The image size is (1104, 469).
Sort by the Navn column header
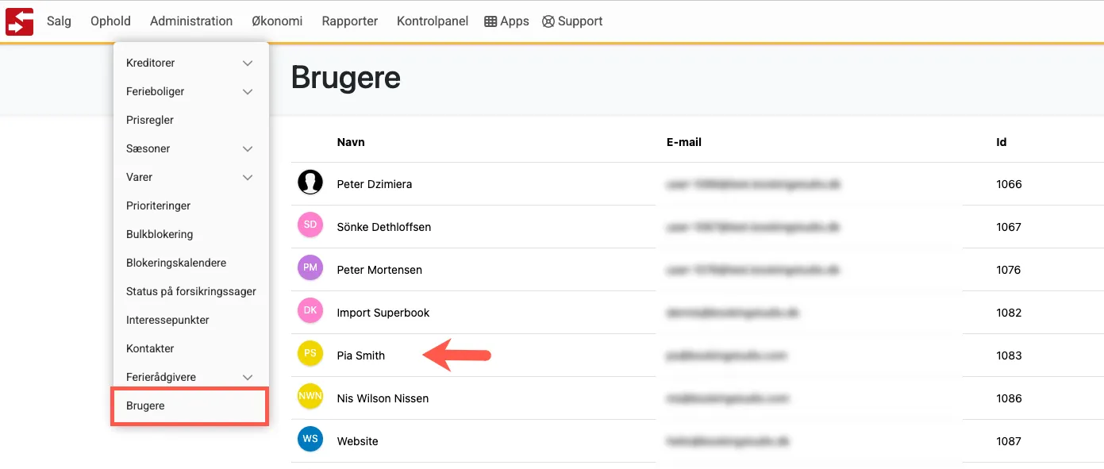pyautogui.click(x=351, y=142)
